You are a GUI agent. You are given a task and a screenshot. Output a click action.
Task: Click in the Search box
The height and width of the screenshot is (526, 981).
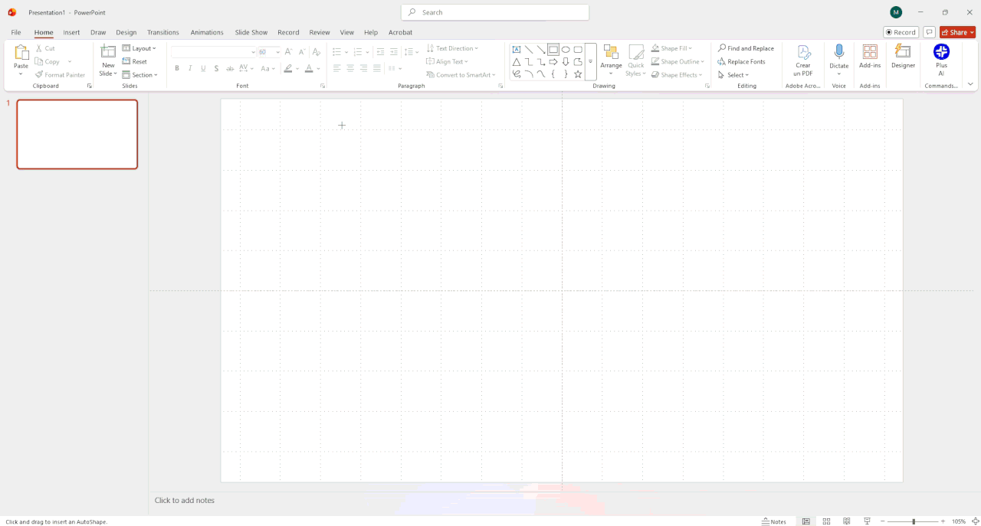coord(495,12)
